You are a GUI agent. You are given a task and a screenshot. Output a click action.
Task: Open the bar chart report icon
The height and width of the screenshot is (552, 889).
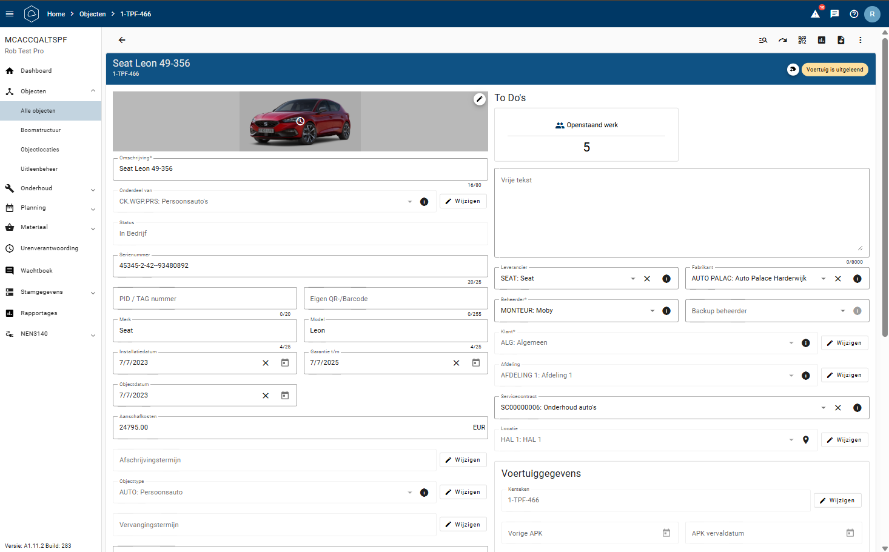click(x=822, y=40)
